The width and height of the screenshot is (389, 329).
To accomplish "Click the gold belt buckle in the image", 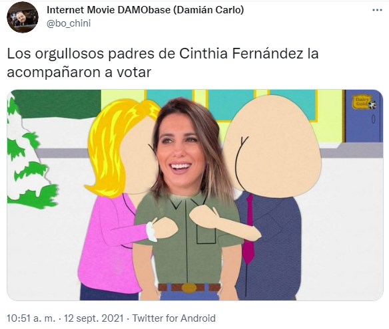I will click(x=189, y=288).
